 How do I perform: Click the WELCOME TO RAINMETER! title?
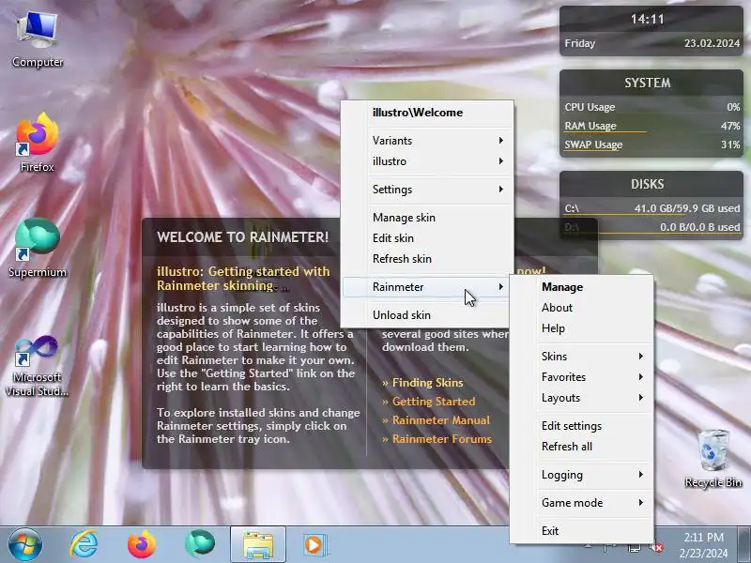[243, 237]
